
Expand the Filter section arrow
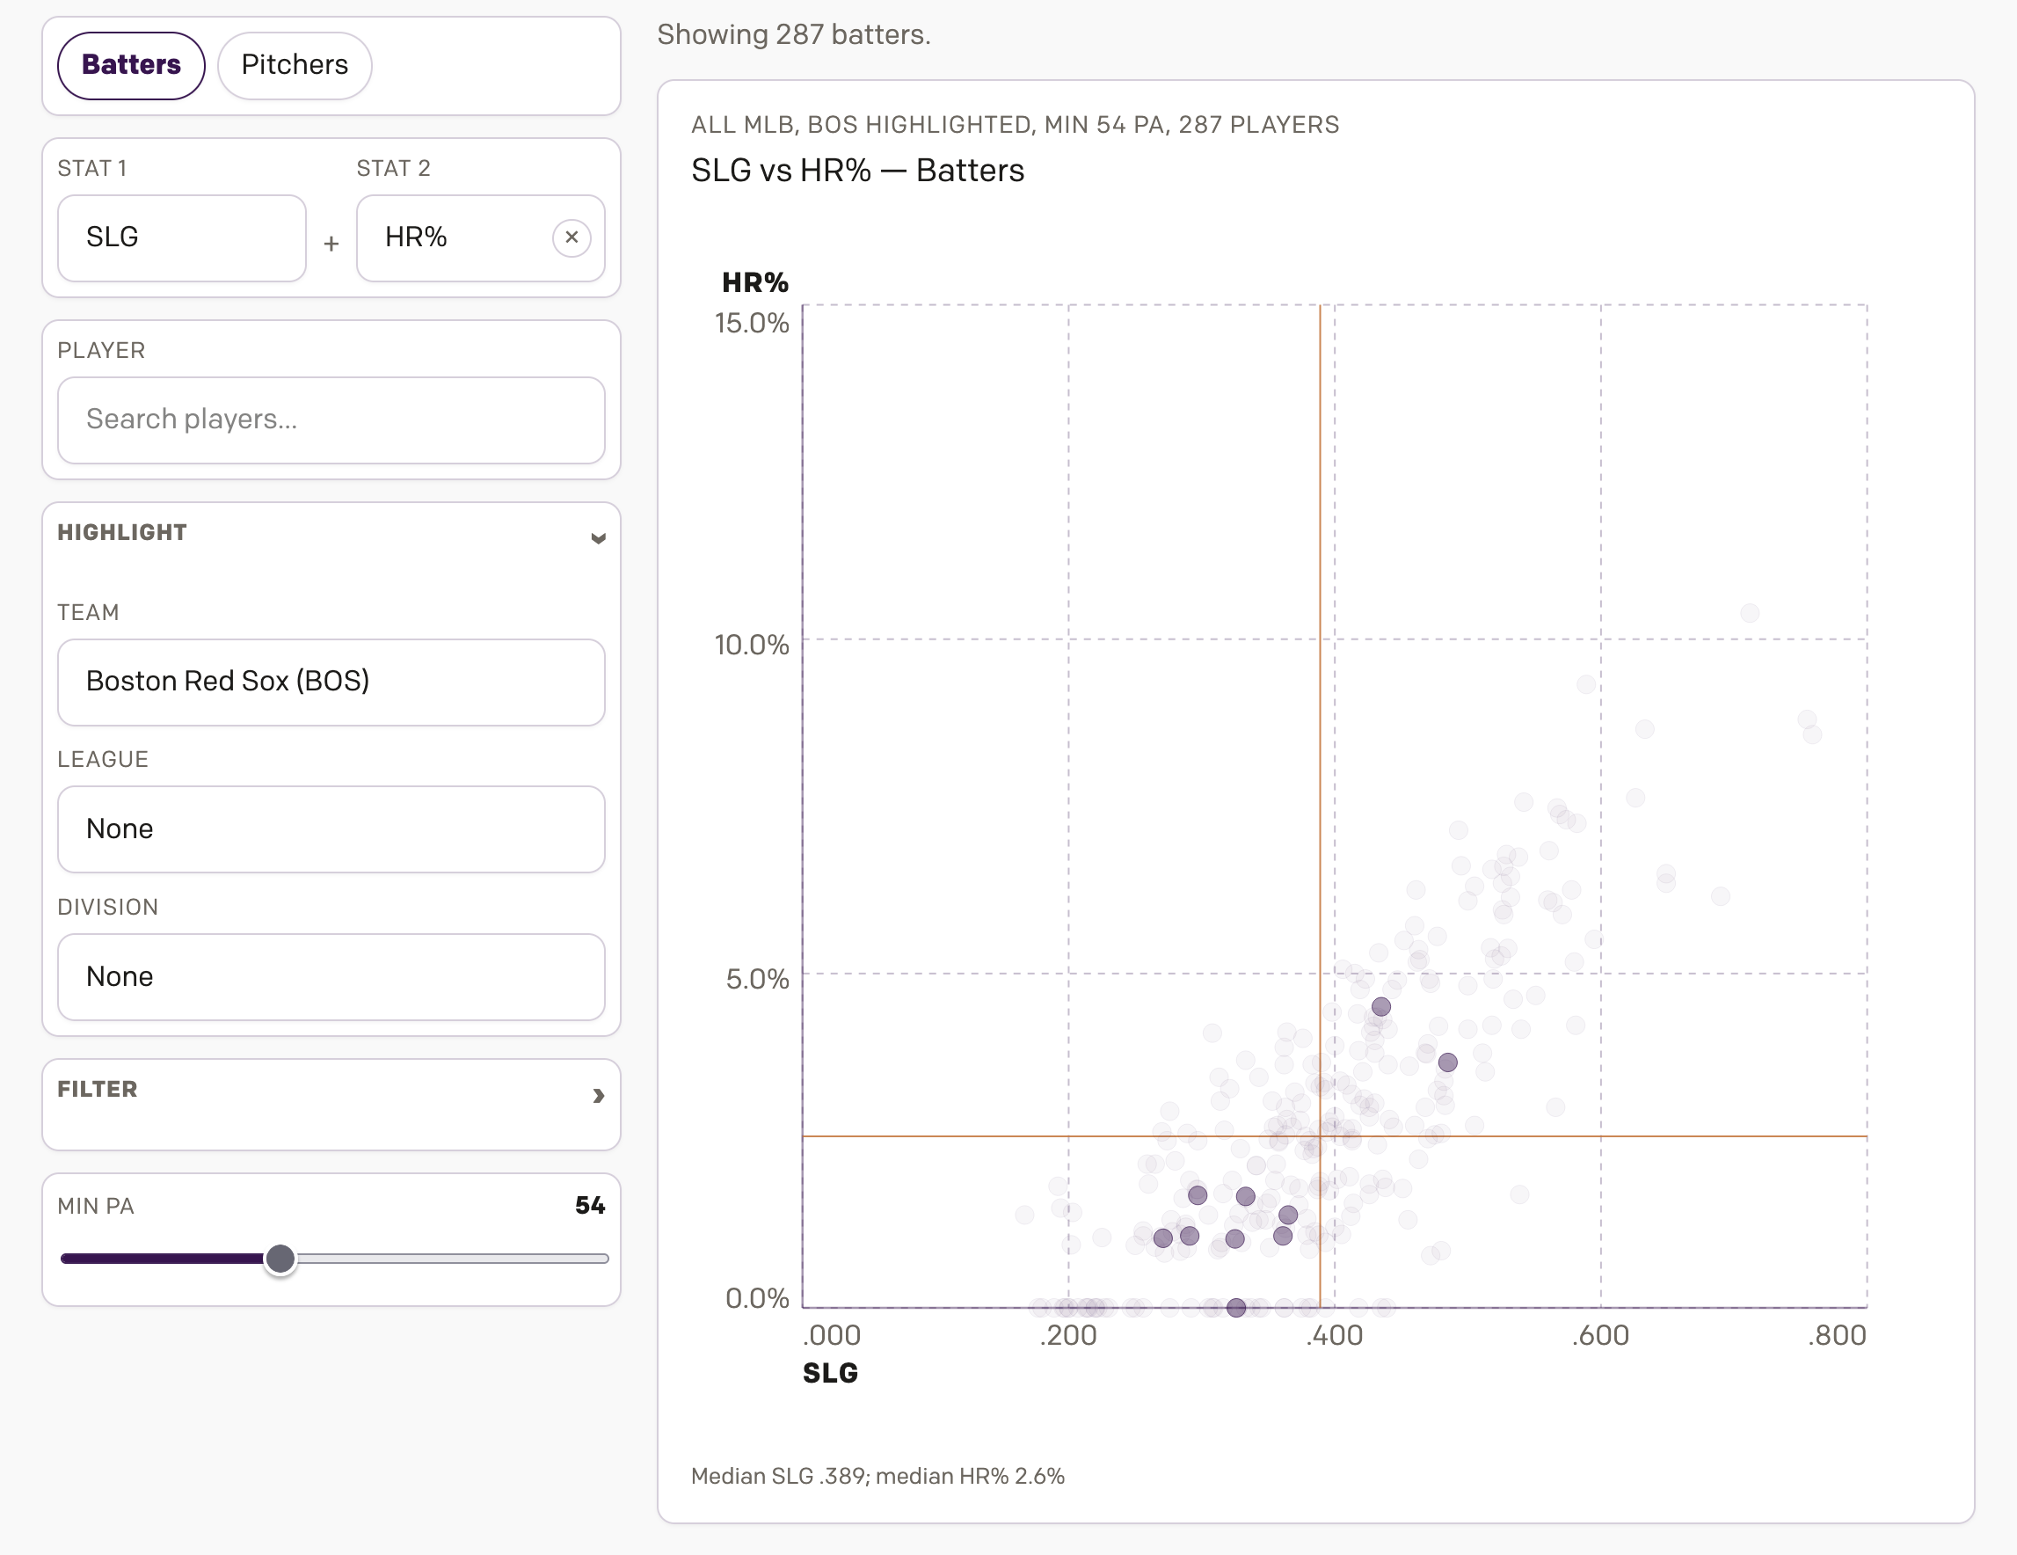click(598, 1095)
